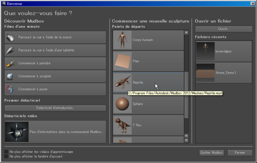
Task: Open the recent file browridges thumbnail
Action: (x=205, y=52)
